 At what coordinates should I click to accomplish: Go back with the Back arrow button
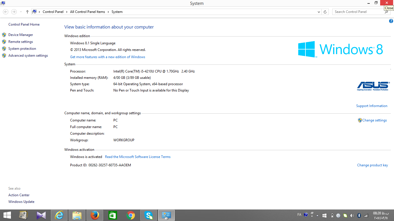(5, 12)
